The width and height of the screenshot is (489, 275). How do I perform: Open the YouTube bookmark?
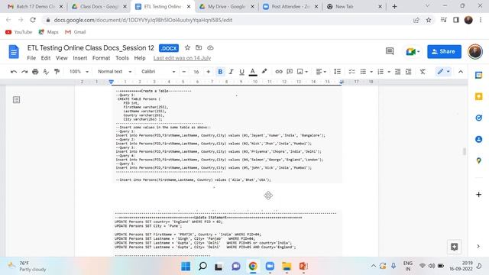(x=18, y=32)
